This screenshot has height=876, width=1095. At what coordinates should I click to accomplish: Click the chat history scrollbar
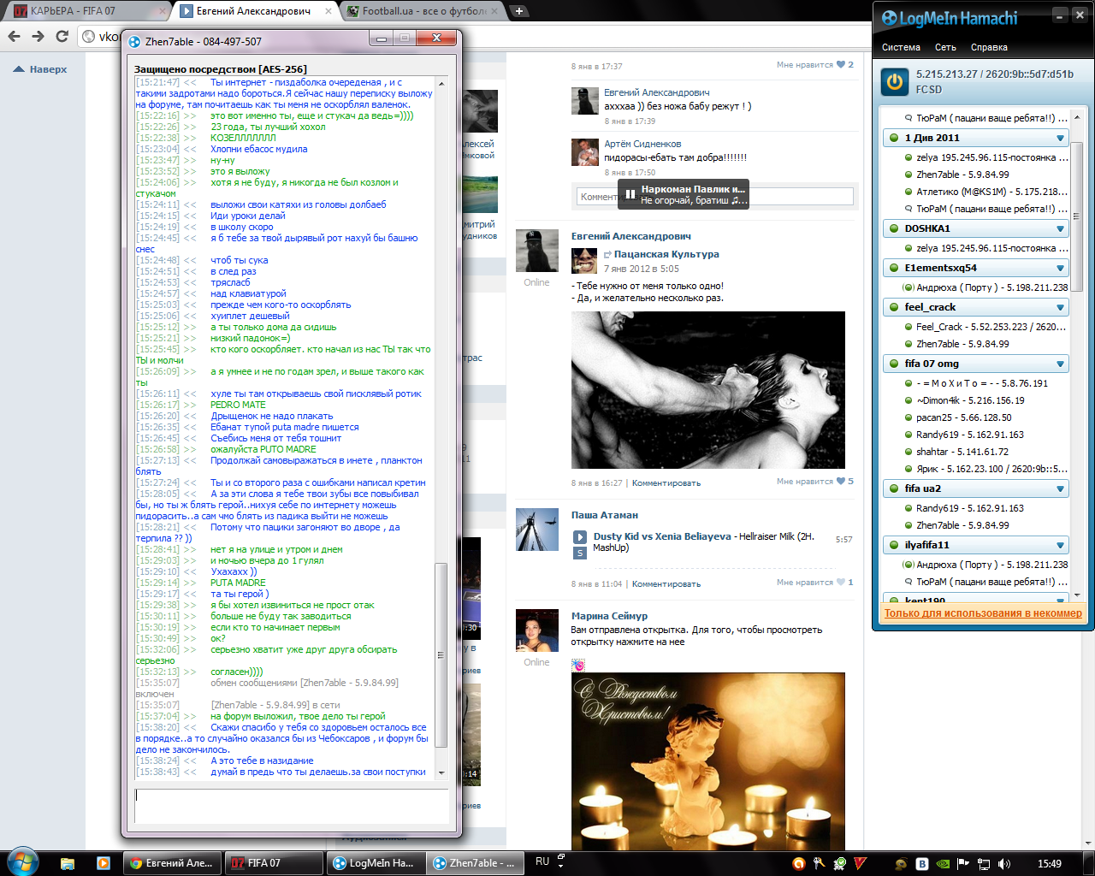click(441, 654)
